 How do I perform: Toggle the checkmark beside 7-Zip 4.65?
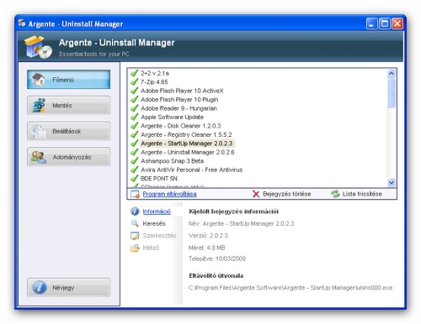coord(134,82)
